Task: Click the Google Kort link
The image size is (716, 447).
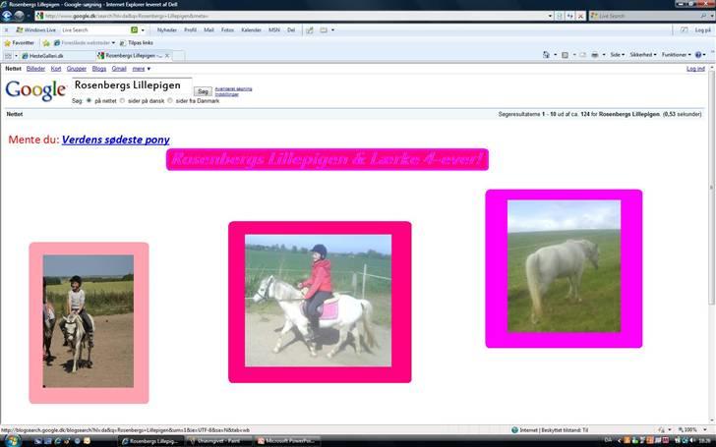Action: point(56,69)
